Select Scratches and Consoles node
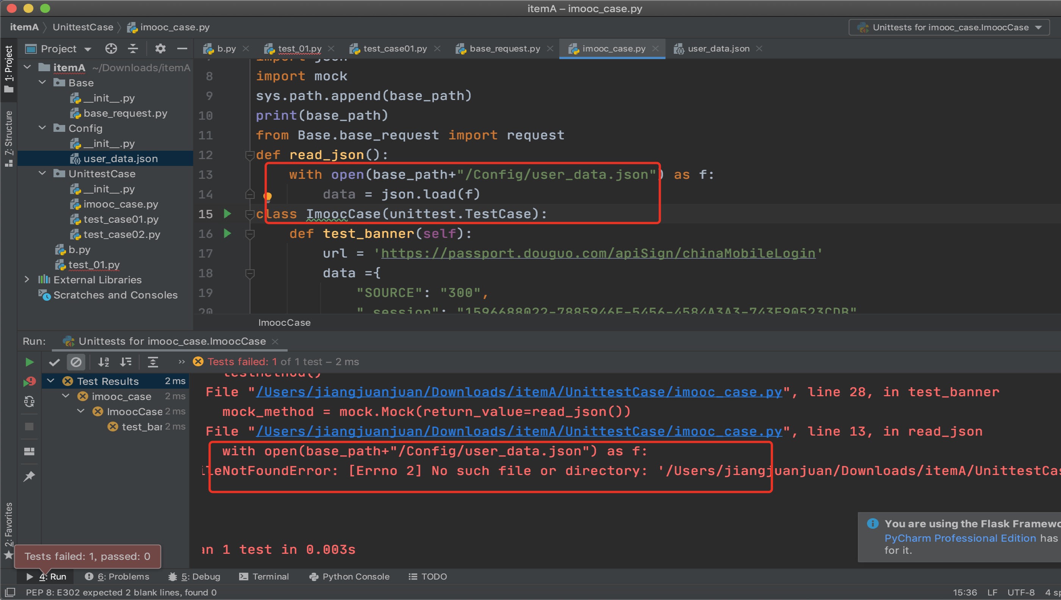The height and width of the screenshot is (600, 1061). point(105,295)
